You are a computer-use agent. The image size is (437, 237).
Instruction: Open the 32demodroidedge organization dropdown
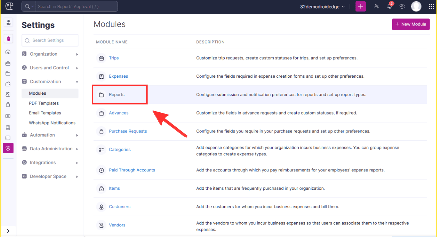point(322,7)
